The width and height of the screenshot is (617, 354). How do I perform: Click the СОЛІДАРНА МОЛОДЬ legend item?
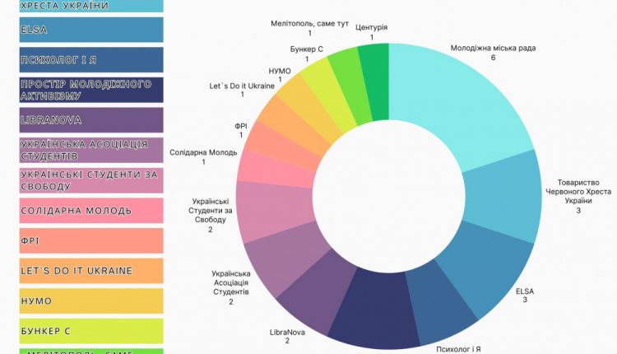point(91,211)
